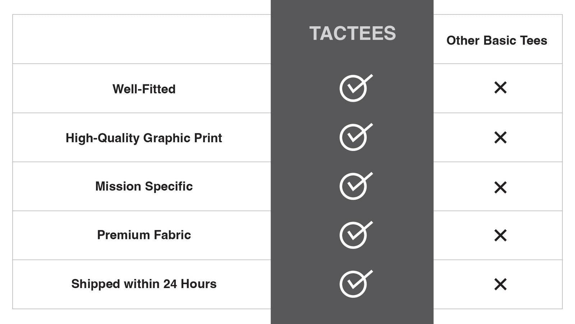Click the Well-Fitted row label
This screenshot has width=575, height=324.
click(x=144, y=89)
